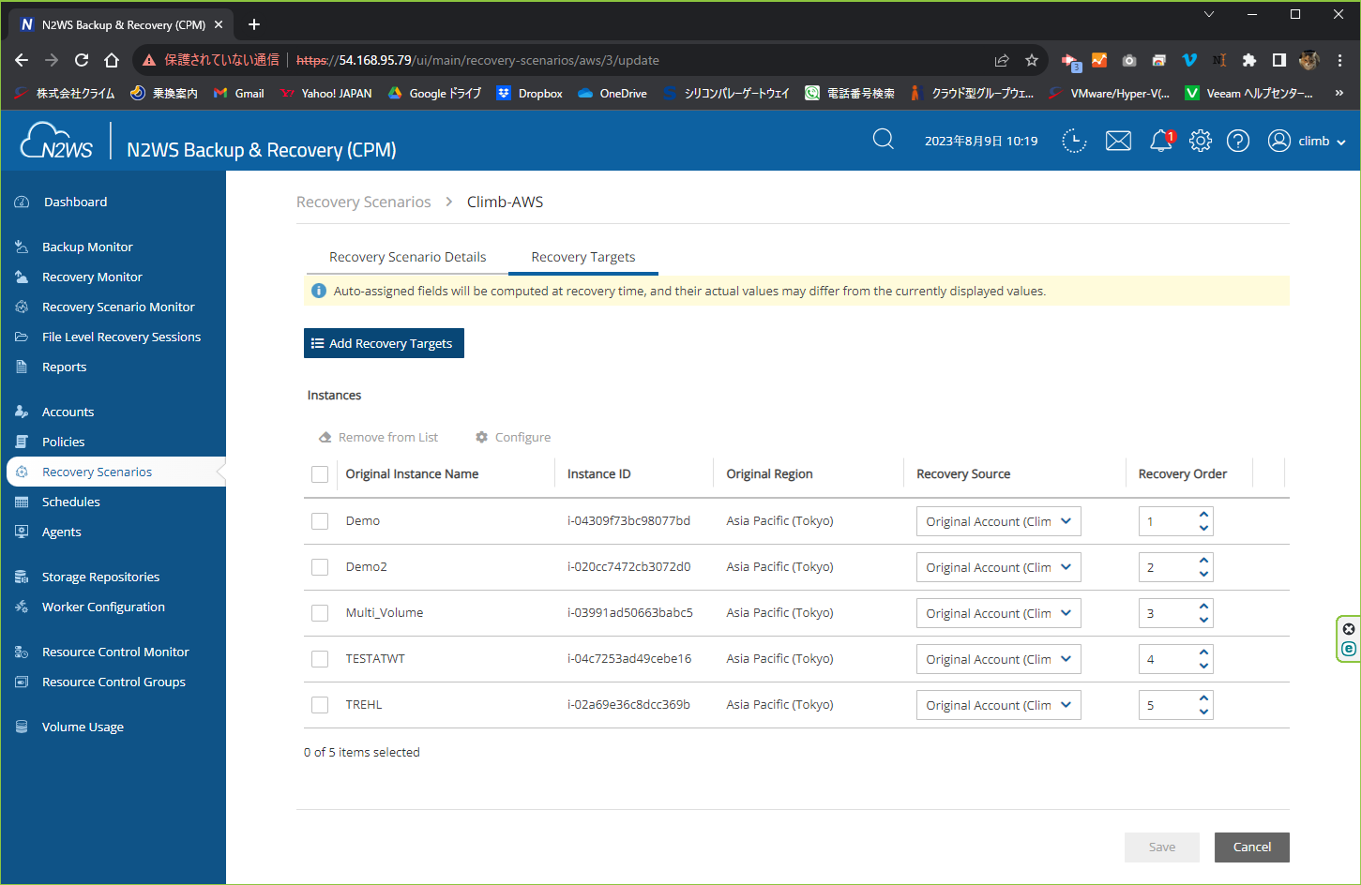
Task: Open Dropbox bookmark
Action: point(530,93)
